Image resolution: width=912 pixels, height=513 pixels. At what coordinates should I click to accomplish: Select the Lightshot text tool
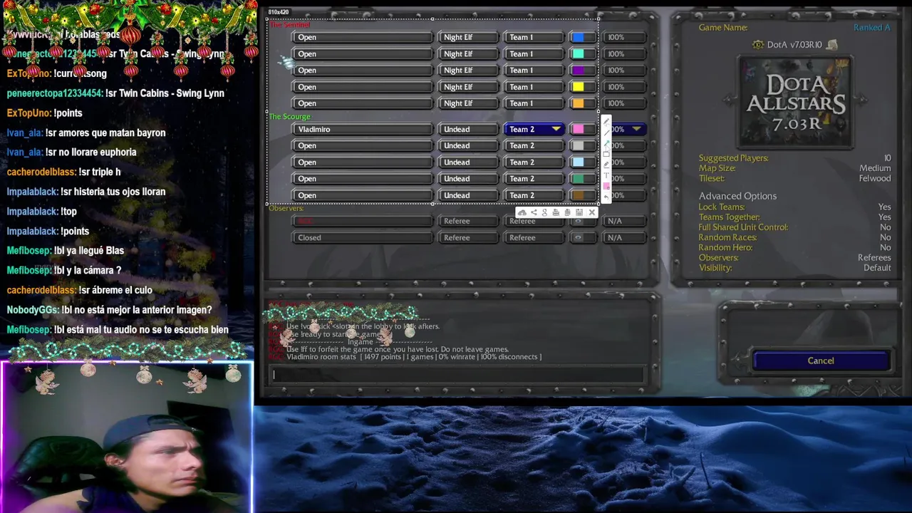pyautogui.click(x=606, y=175)
